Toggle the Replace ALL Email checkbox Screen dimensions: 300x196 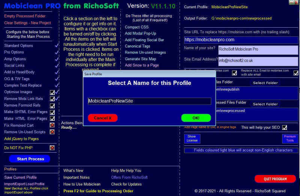tap(296, 73)
